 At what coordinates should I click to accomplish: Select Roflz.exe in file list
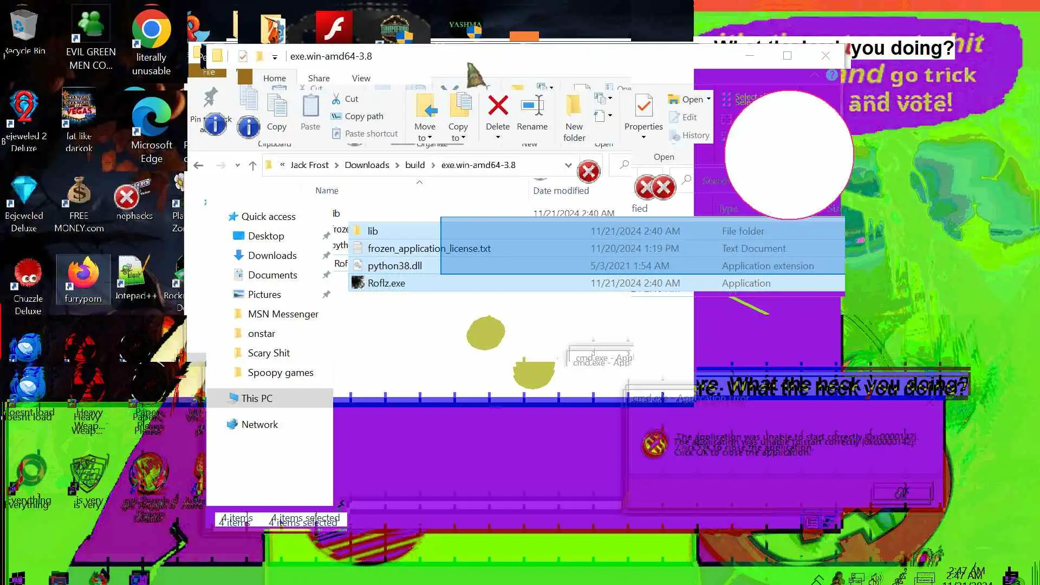point(386,283)
